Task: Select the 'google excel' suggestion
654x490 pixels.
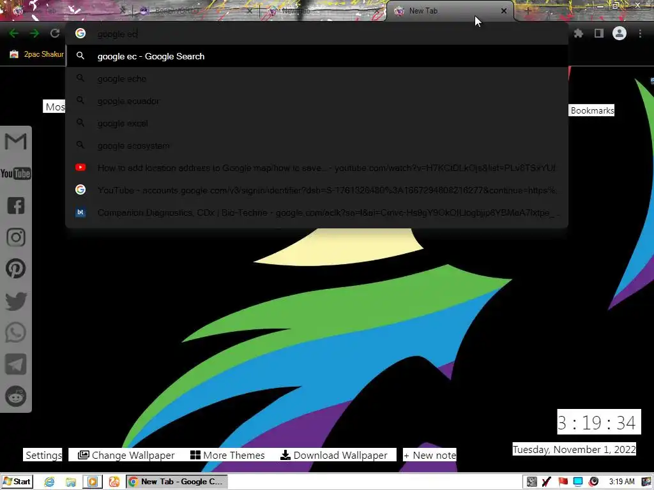Action: click(317, 123)
